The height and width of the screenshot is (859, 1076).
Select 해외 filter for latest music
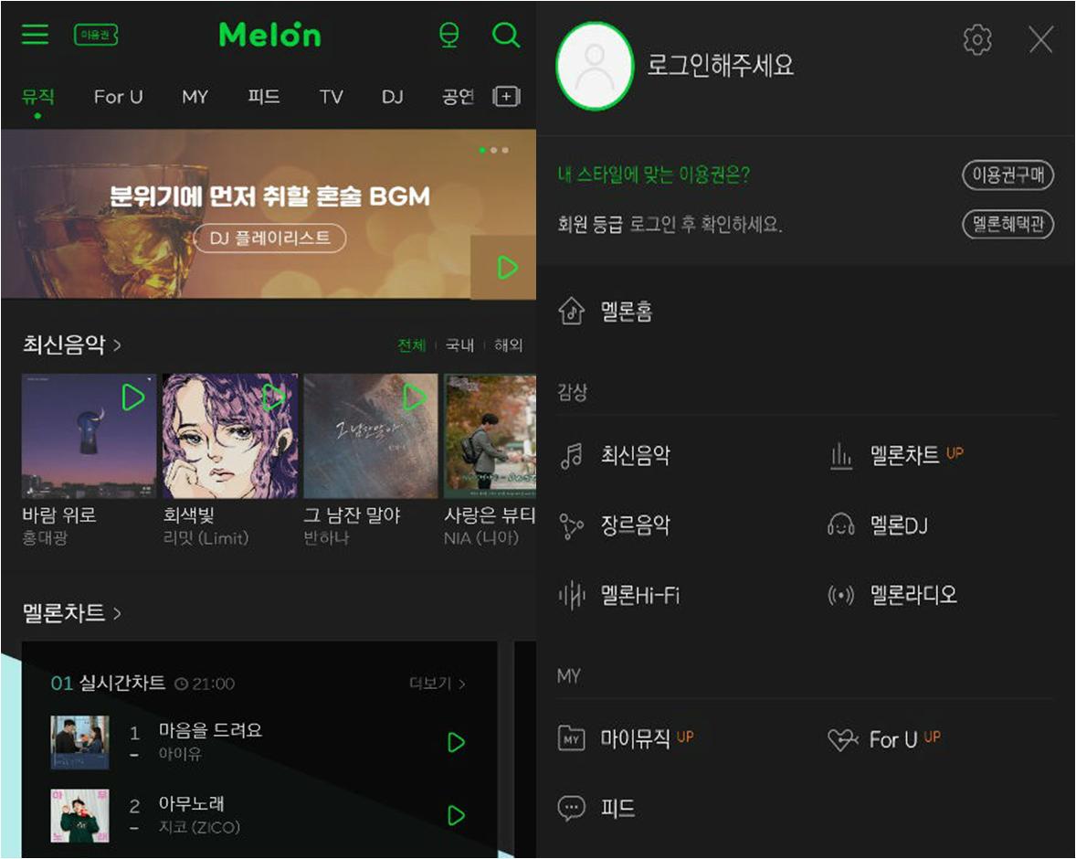click(508, 345)
